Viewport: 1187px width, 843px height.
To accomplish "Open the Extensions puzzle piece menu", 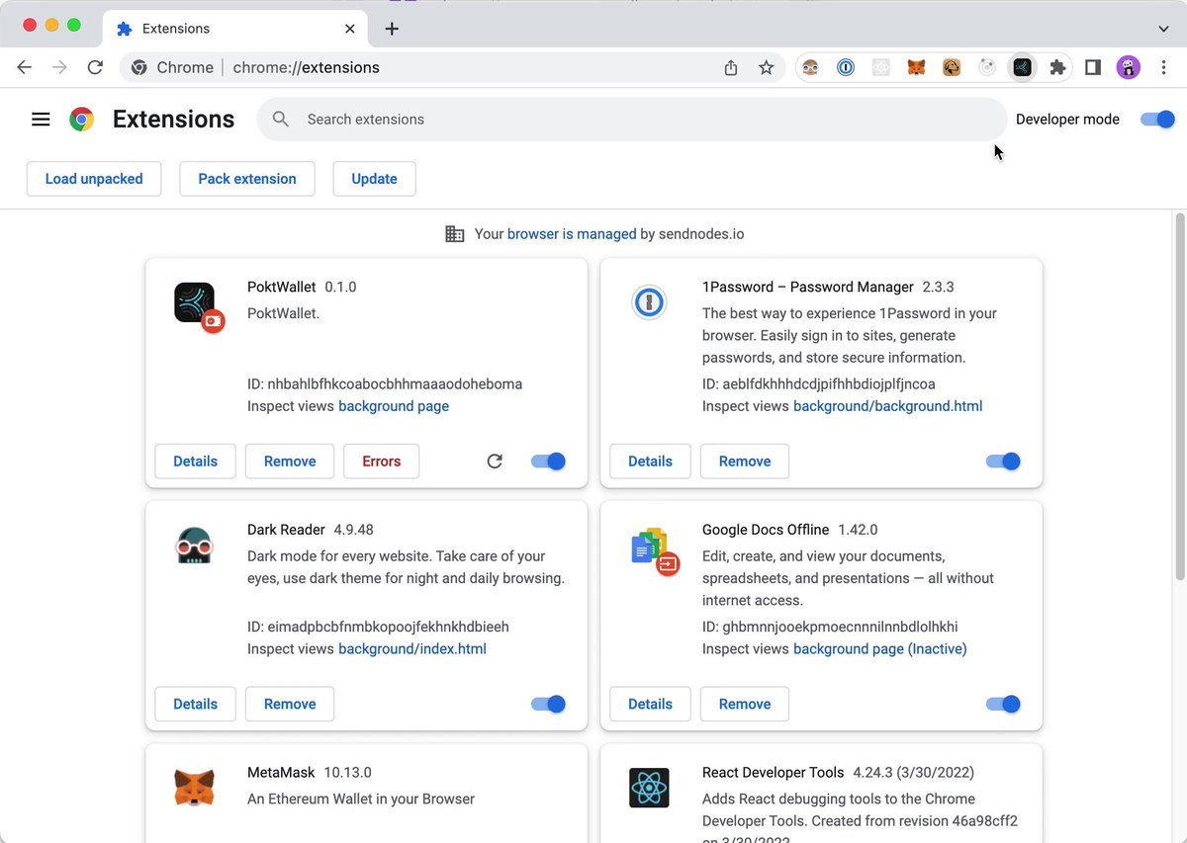I will (x=1057, y=67).
